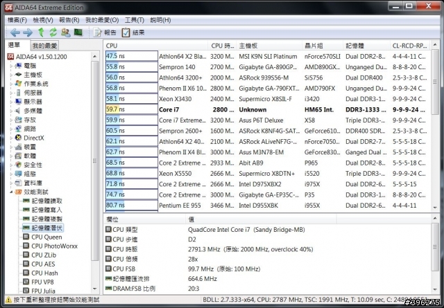The width and height of the screenshot is (444, 308).
Task: Click the green chip toolbar icon
Action: [x=78, y=33]
